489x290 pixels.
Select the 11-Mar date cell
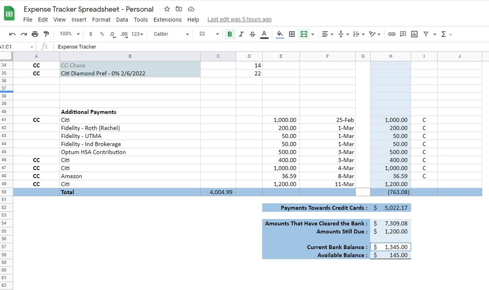pyautogui.click(x=327, y=184)
